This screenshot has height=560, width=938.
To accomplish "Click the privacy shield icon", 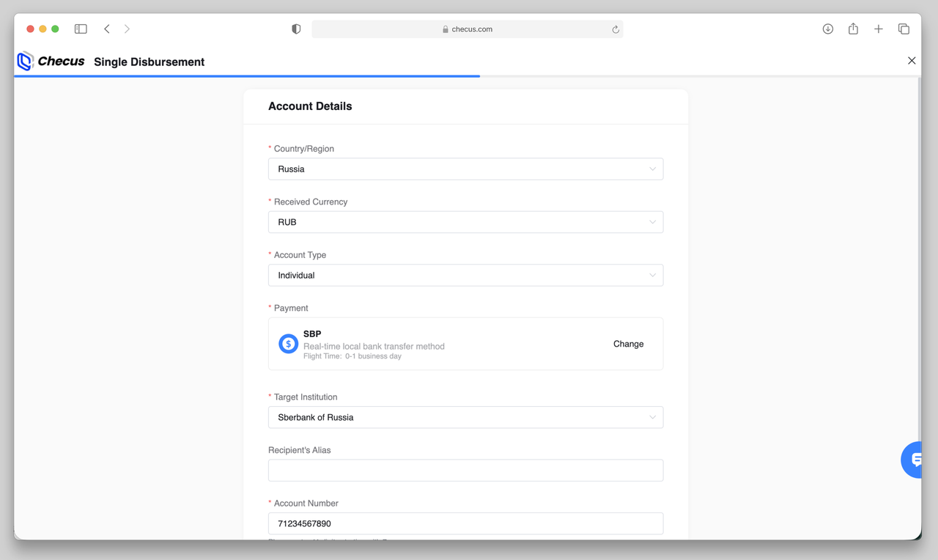I will [x=296, y=29].
